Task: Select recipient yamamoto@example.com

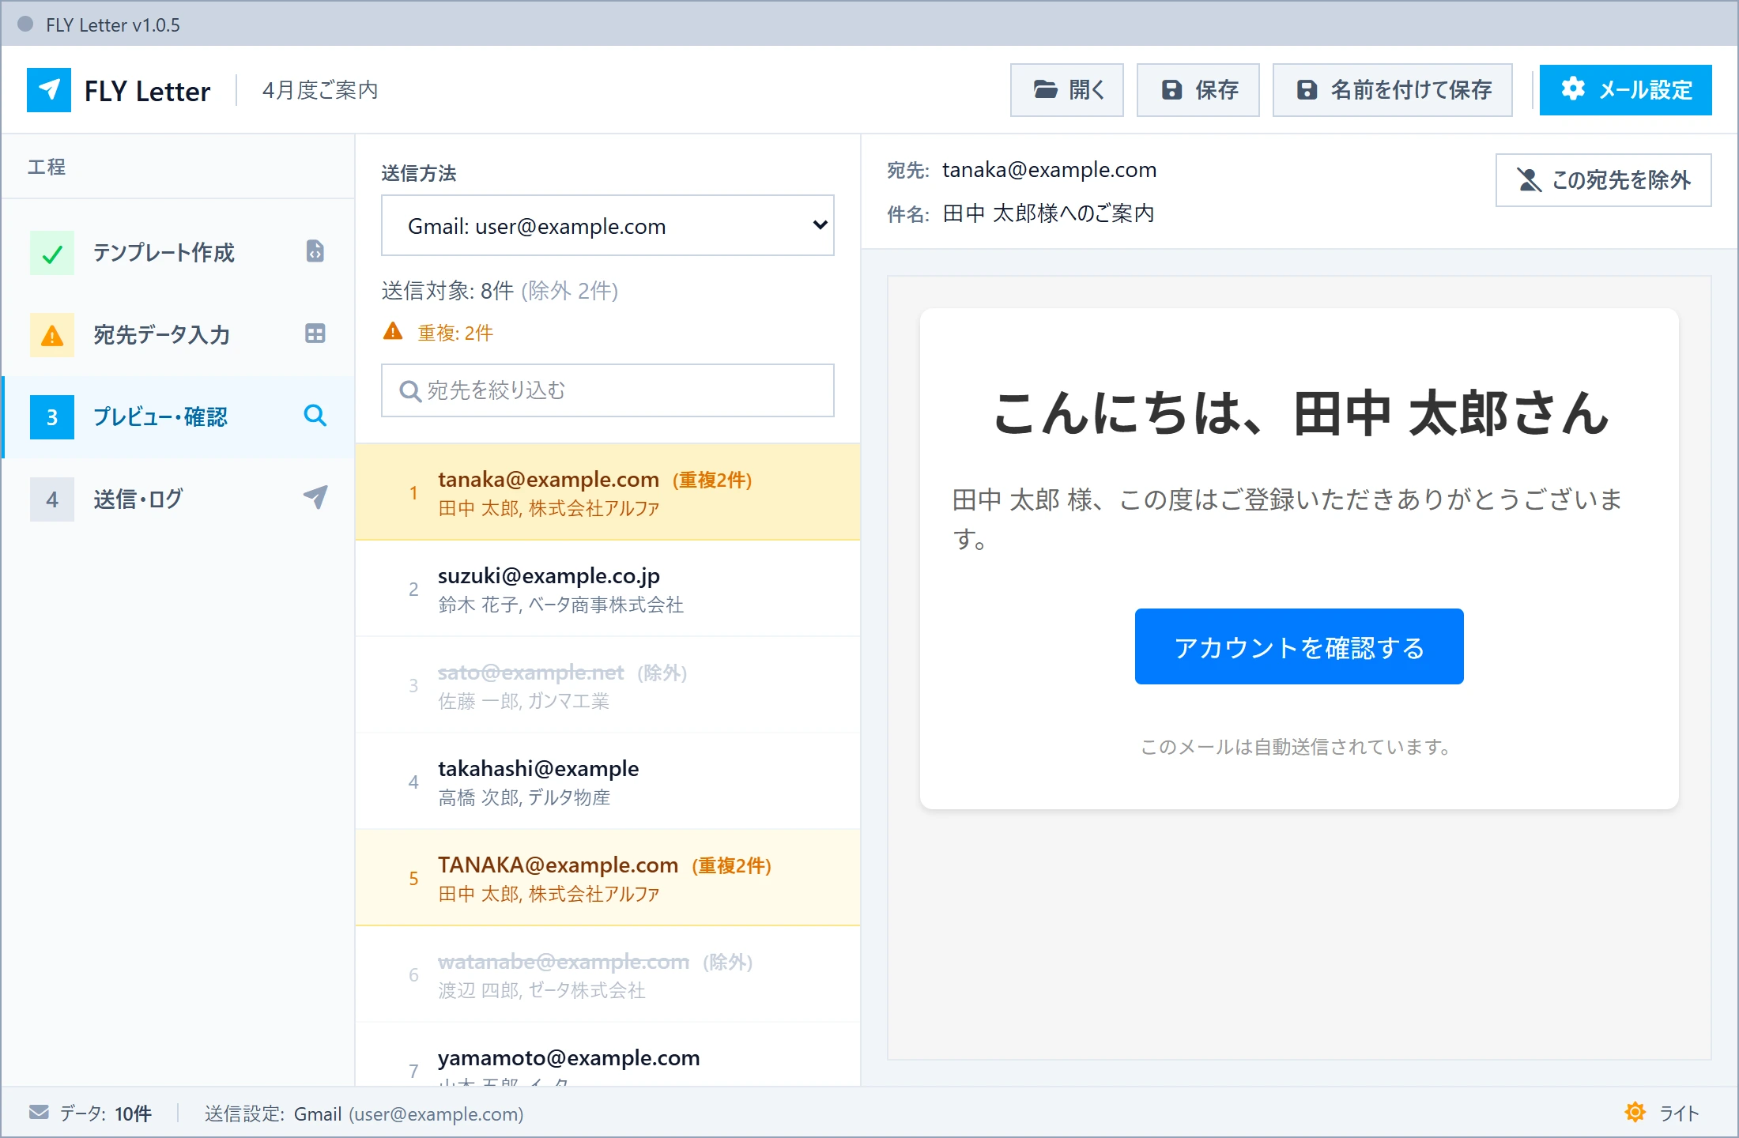Action: [x=608, y=1054]
